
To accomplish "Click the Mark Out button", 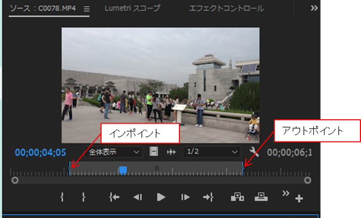I will point(84,197).
